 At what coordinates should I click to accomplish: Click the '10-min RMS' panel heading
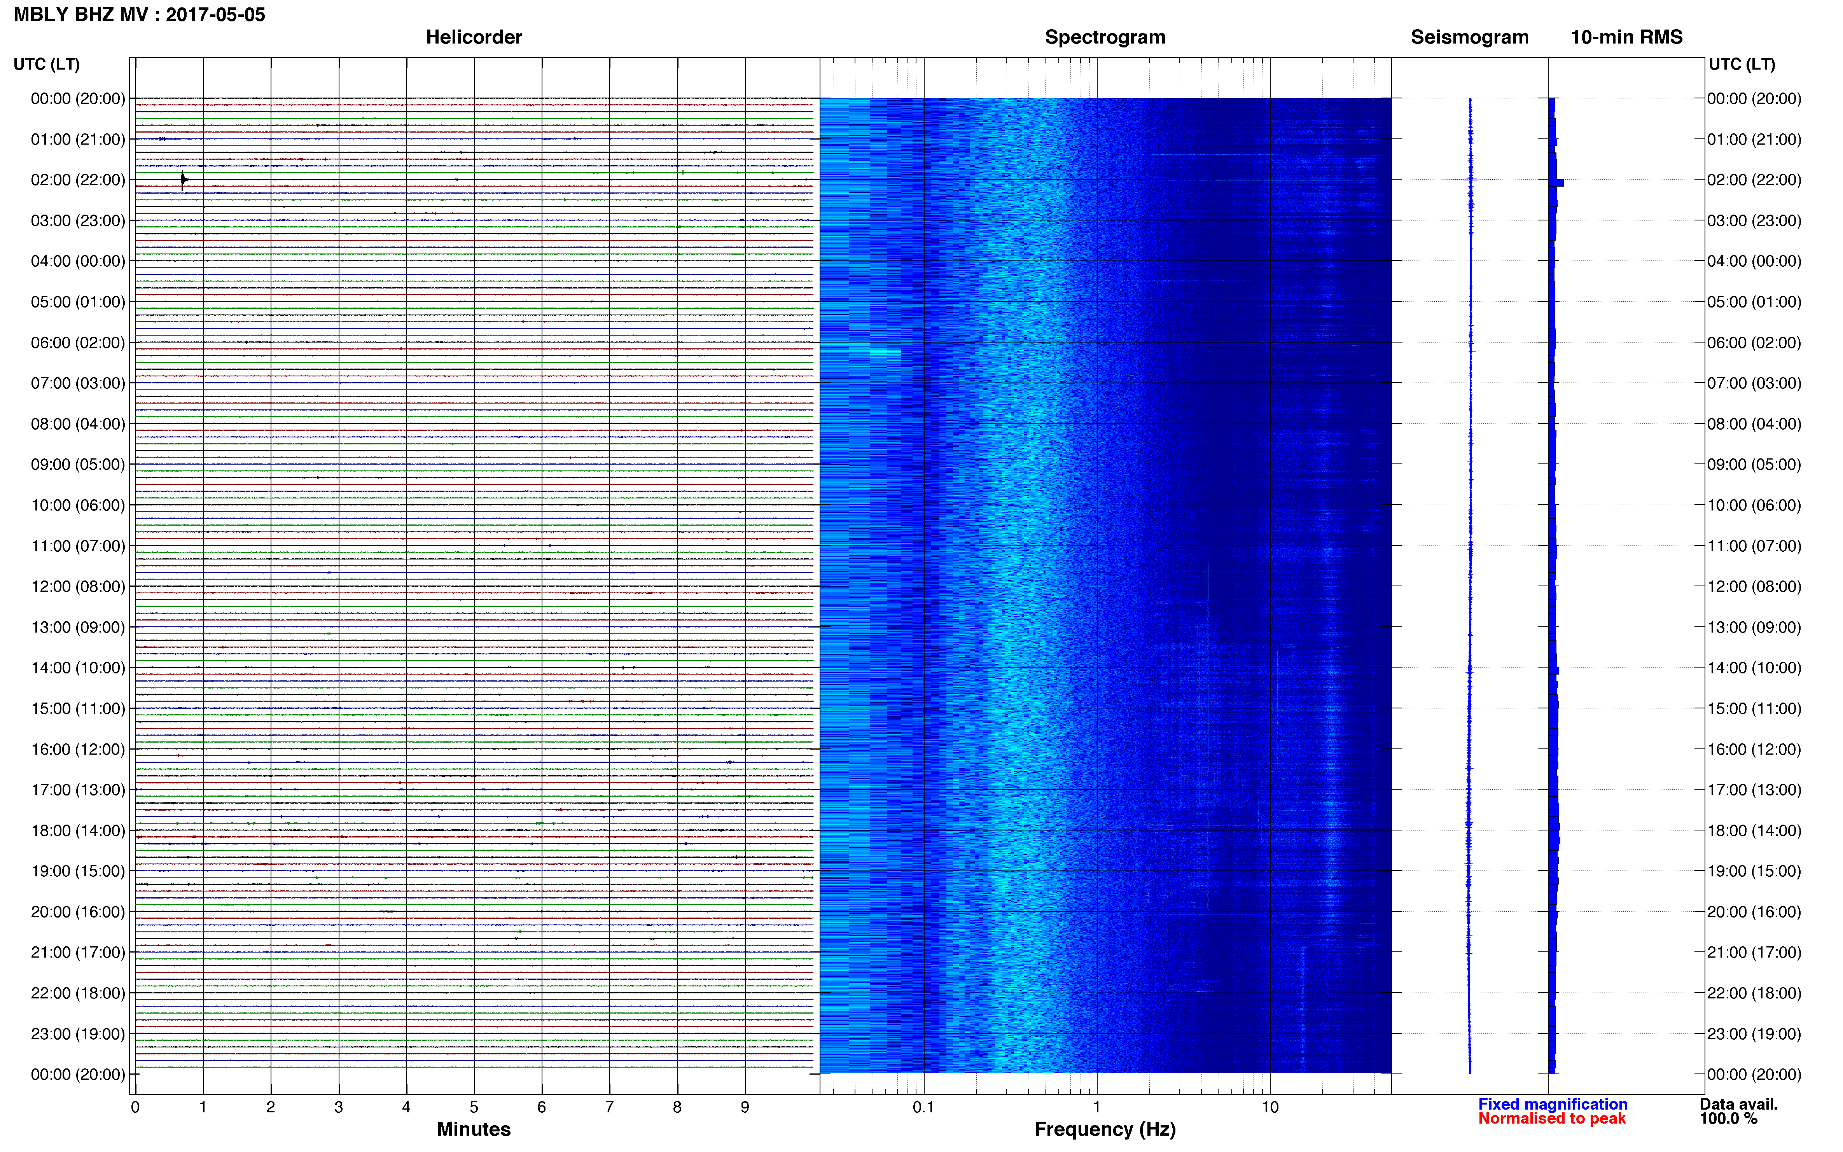[1627, 37]
